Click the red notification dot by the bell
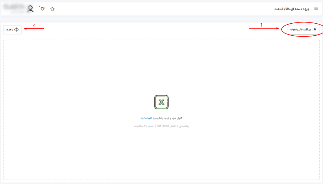323x184 pixels. pyautogui.click(x=40, y=6)
